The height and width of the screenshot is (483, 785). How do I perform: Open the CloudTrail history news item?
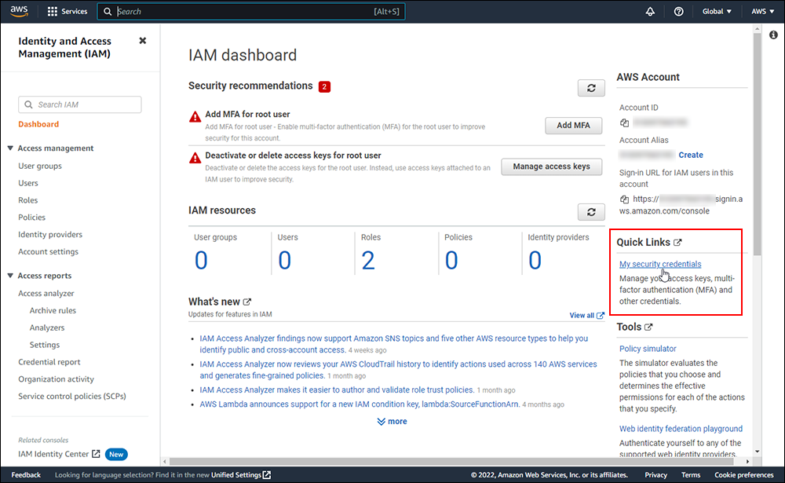click(398, 370)
